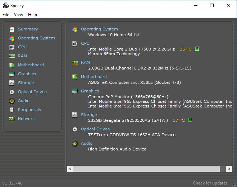Open the Storage sidebar section

pyautogui.click(x=26, y=83)
